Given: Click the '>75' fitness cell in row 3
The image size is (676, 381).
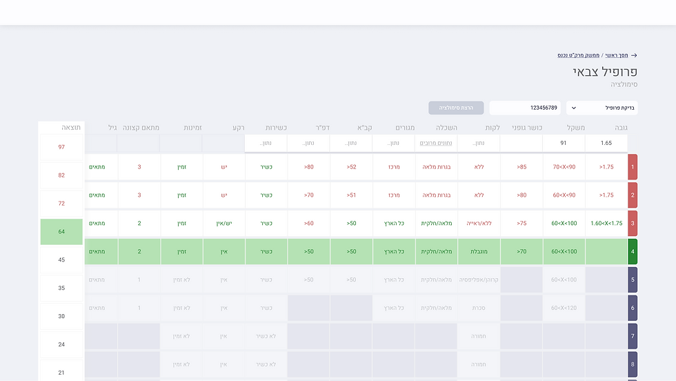Looking at the screenshot, I should (x=521, y=223).
